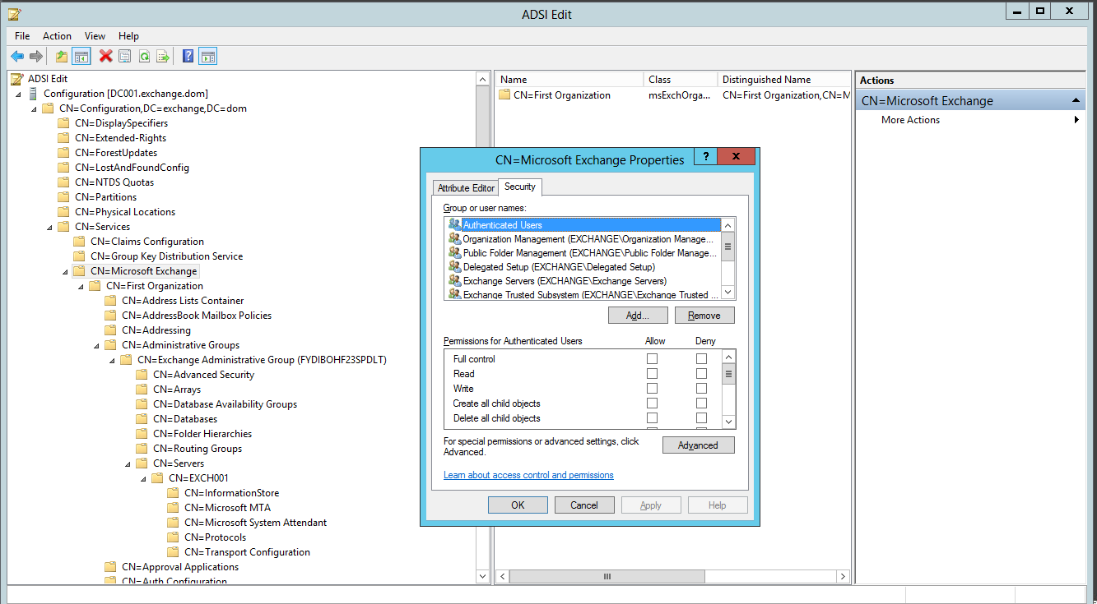Collapse the CN=EXCH001 tree node
Image resolution: width=1097 pixels, height=604 pixels.
coord(143,479)
